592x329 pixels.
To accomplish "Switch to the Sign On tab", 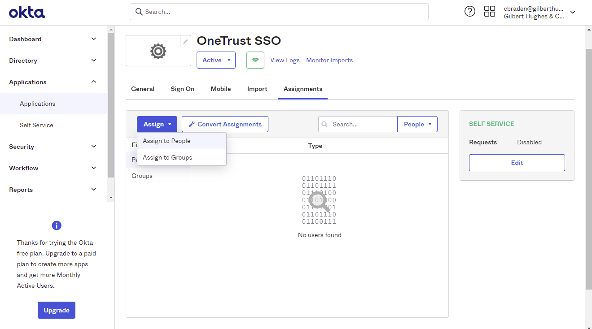I will point(182,89).
